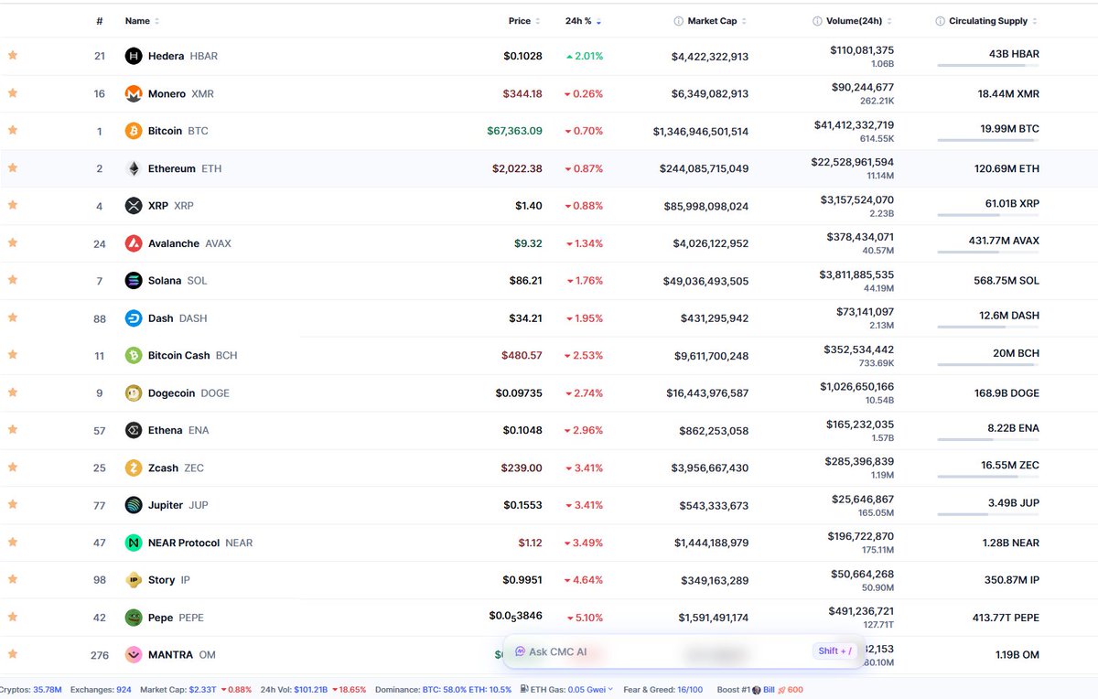Click Solana's volume $3,811,885,535
The width and height of the screenshot is (1098, 699).
[x=857, y=274]
